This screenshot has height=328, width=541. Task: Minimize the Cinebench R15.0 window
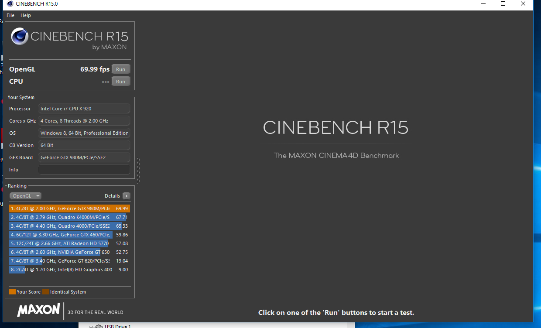click(483, 4)
